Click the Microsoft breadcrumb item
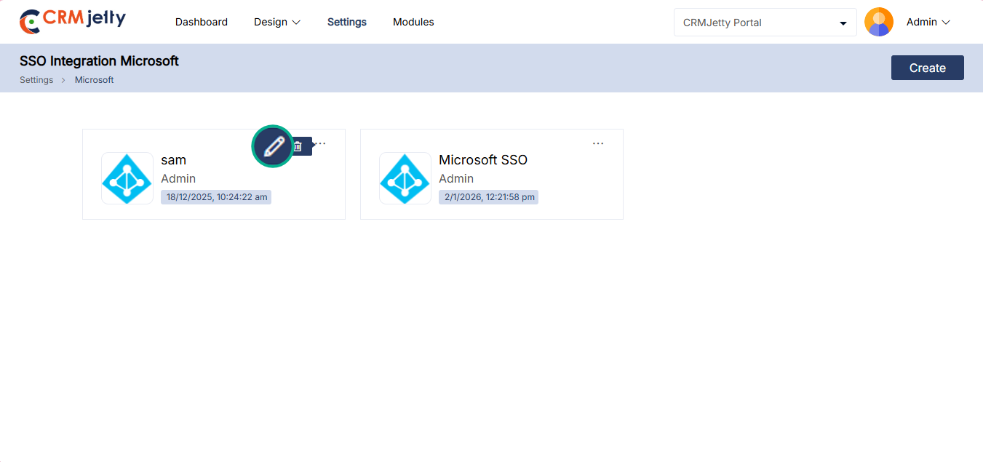 click(x=95, y=80)
